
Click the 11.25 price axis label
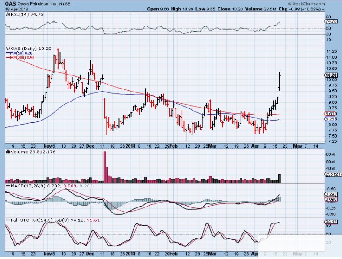331,51
